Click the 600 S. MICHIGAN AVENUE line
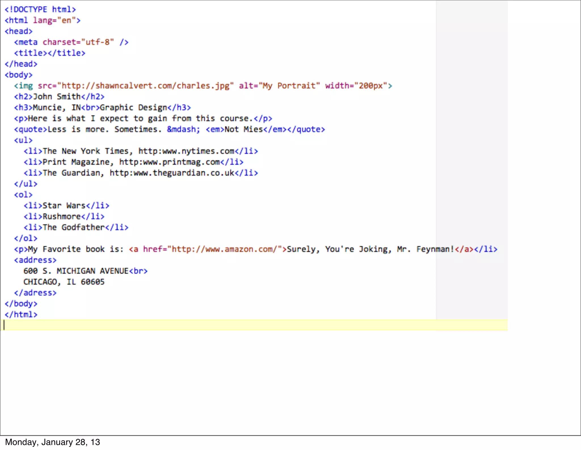Screen dimensions: 581x450 pyautogui.click(x=76, y=271)
